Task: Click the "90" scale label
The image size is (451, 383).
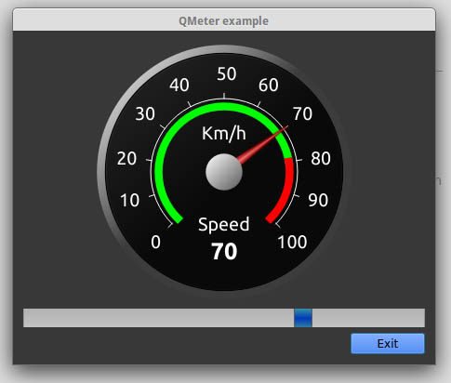Action: [318, 200]
